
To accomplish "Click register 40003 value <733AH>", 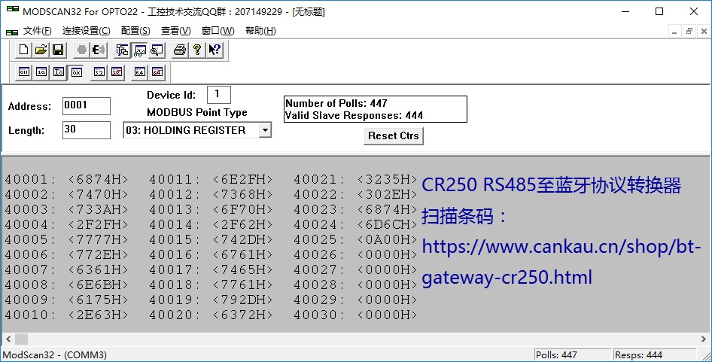I will [x=98, y=209].
